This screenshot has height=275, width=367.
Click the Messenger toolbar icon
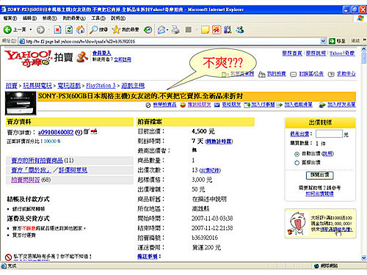240,30
